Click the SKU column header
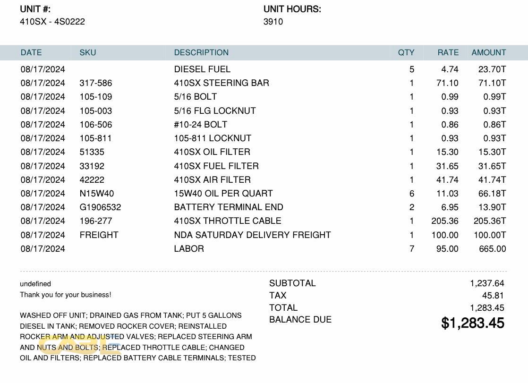 88,52
